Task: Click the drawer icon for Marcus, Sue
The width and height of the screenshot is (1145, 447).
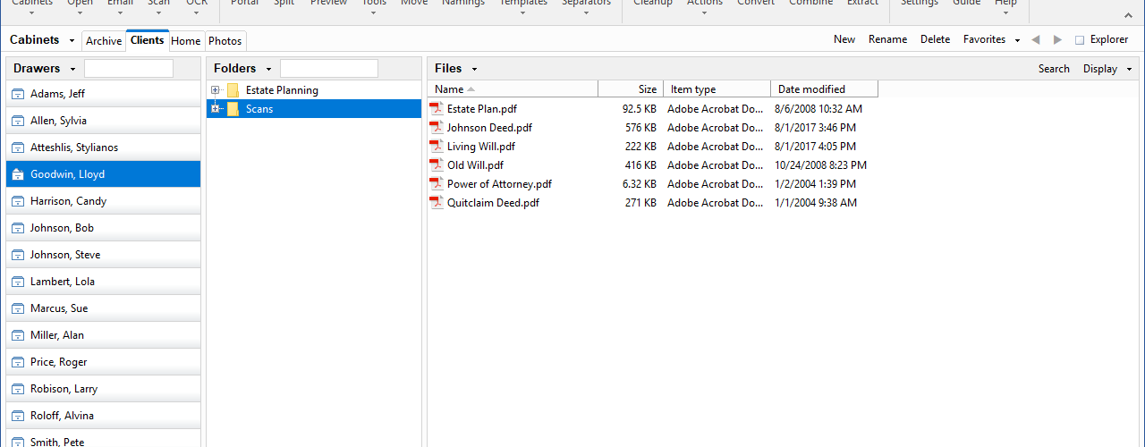Action: pyautogui.click(x=18, y=308)
